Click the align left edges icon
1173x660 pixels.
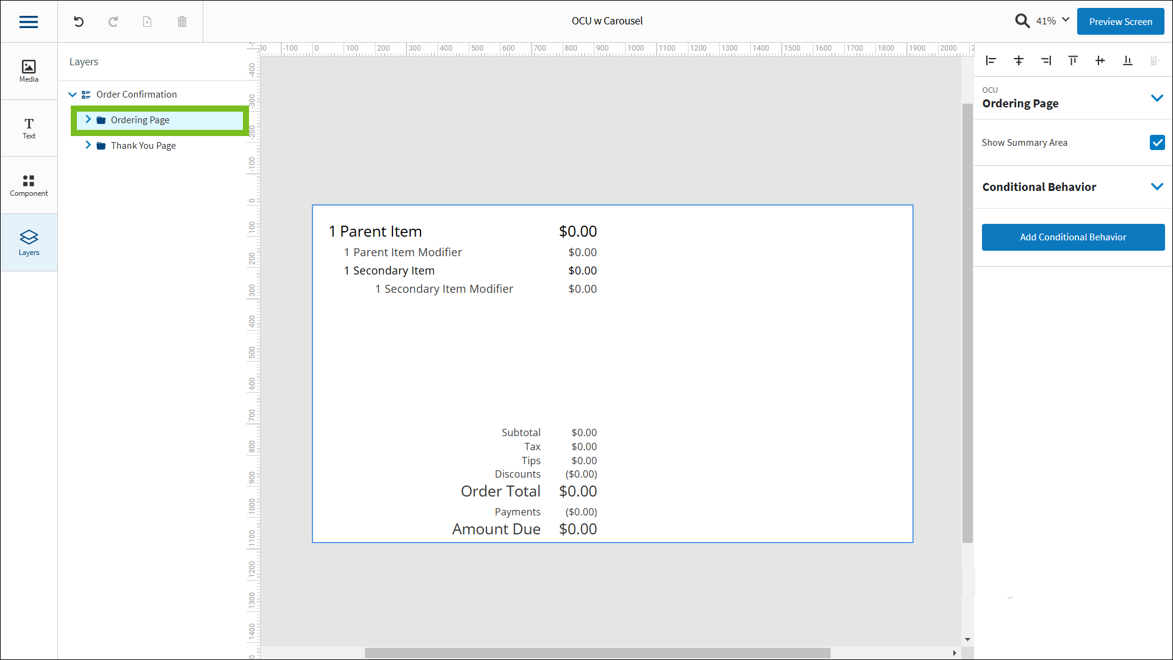[991, 60]
